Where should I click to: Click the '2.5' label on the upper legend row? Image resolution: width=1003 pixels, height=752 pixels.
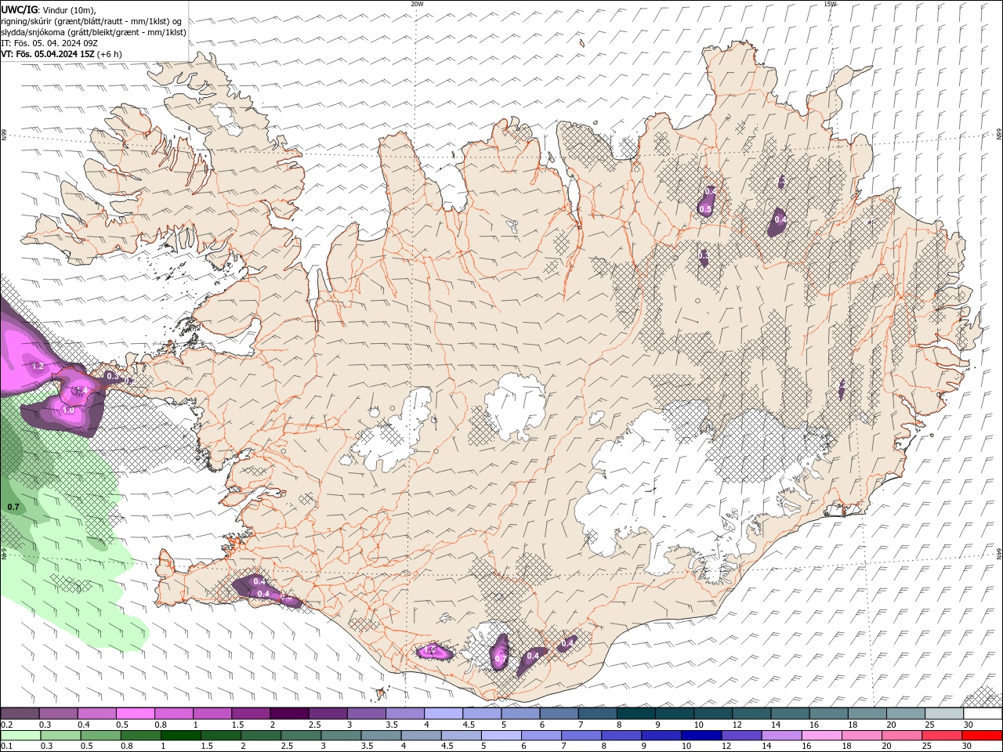[x=314, y=725]
